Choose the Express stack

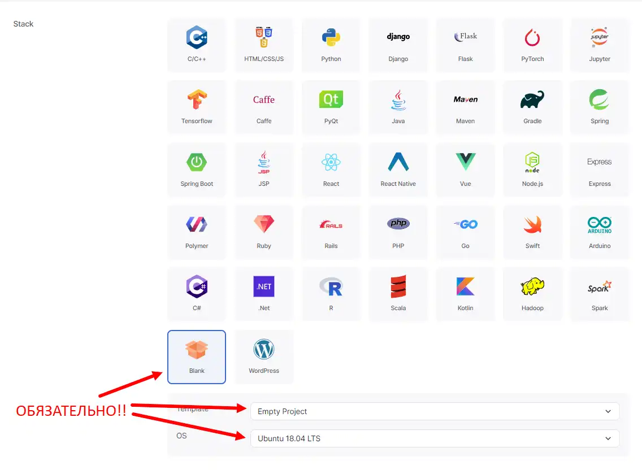pos(600,170)
